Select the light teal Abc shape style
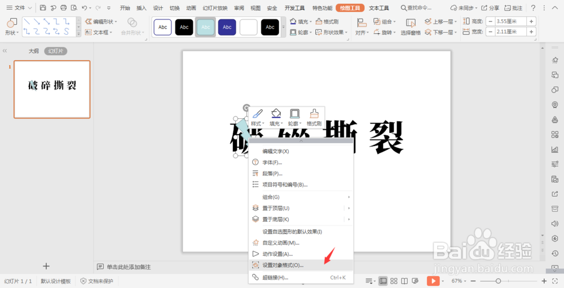This screenshot has height=288, width=564. (205, 27)
